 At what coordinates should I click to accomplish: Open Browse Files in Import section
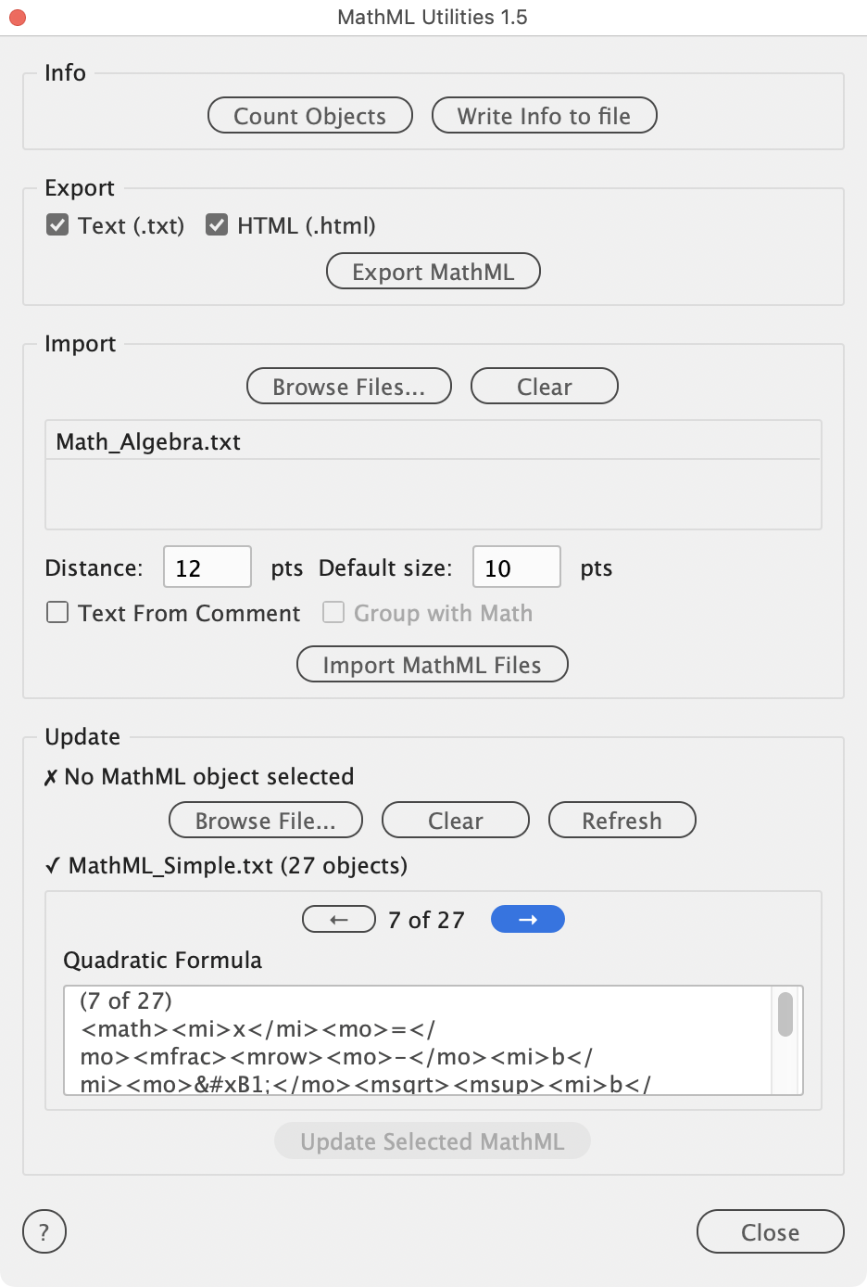[x=349, y=387]
